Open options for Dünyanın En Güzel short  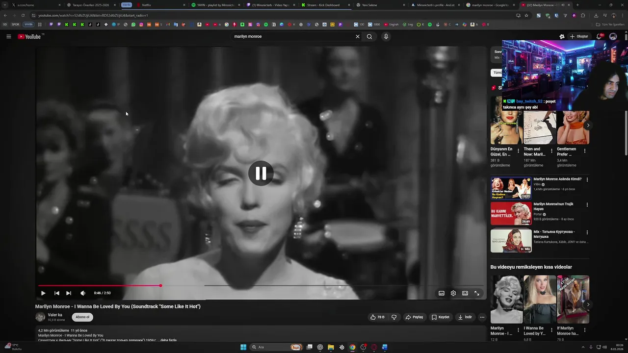pos(518,151)
